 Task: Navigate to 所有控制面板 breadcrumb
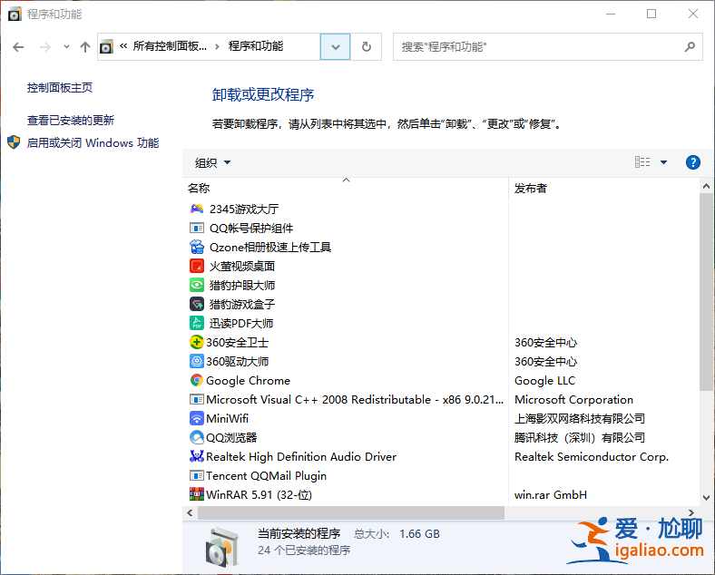[x=170, y=46]
